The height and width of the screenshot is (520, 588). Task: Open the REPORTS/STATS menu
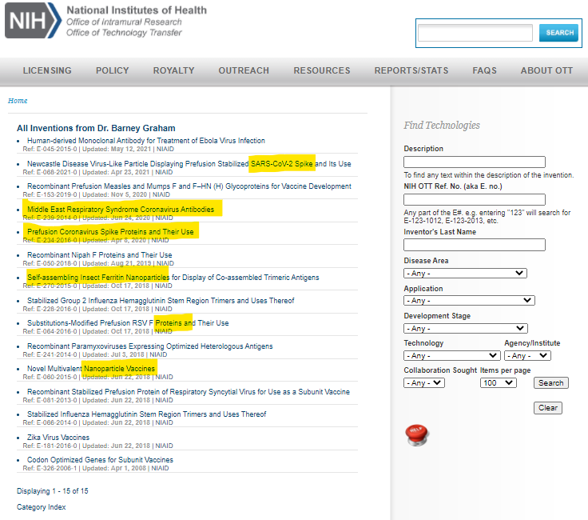[411, 70]
